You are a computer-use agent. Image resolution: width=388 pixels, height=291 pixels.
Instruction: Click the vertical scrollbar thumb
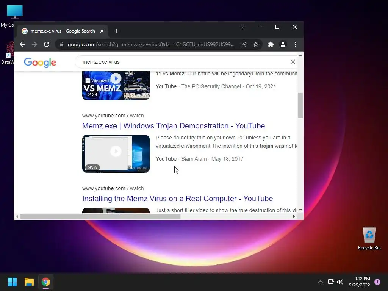[x=300, y=105]
